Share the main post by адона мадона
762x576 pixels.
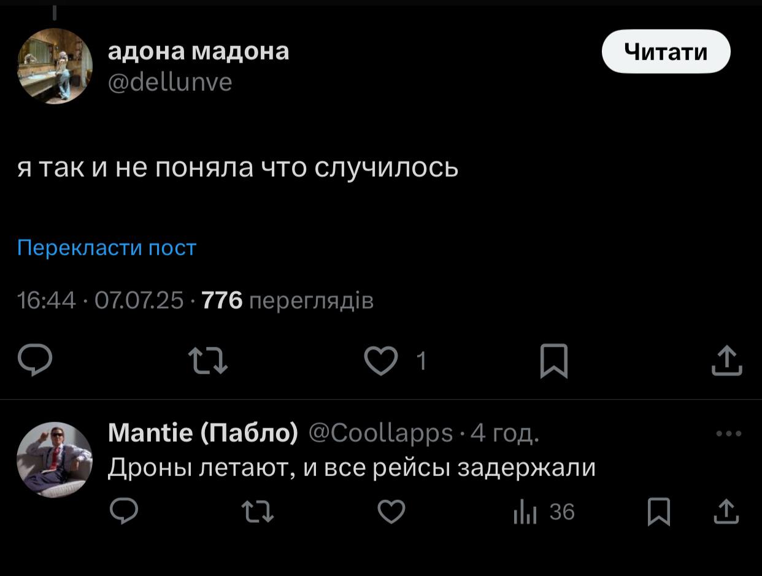727,360
